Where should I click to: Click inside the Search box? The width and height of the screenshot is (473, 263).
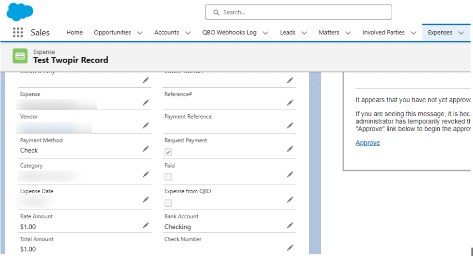click(x=299, y=12)
